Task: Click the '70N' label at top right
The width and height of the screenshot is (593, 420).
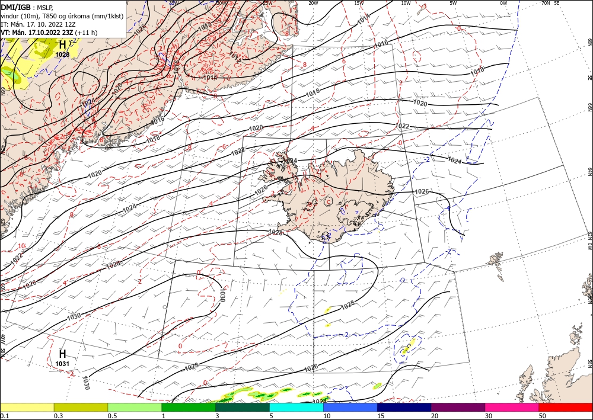Action: coord(546,3)
